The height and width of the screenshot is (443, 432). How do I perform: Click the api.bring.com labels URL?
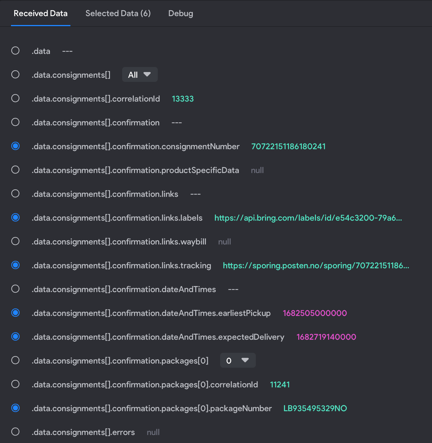point(308,218)
